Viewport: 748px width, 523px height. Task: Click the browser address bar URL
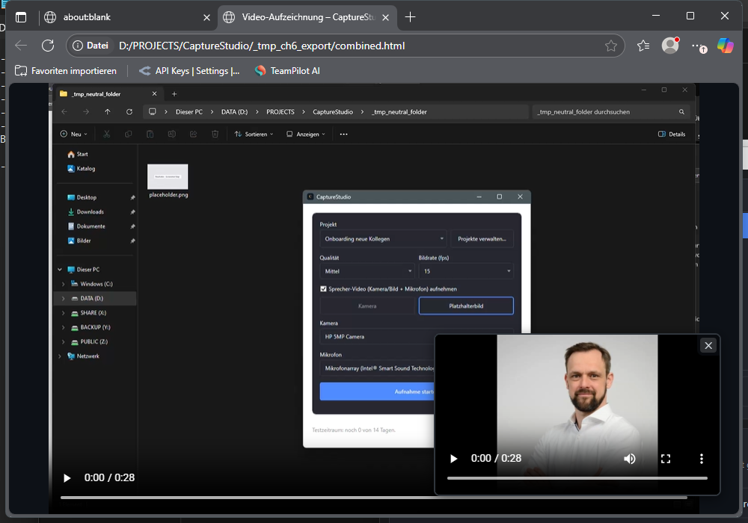click(262, 46)
